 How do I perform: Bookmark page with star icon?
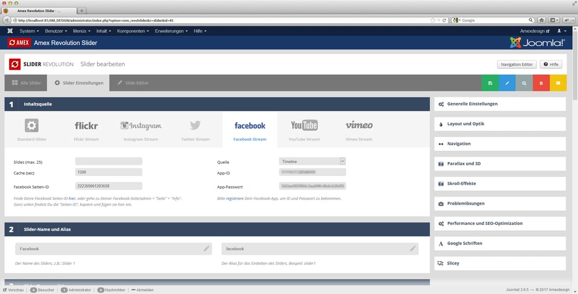click(x=433, y=20)
